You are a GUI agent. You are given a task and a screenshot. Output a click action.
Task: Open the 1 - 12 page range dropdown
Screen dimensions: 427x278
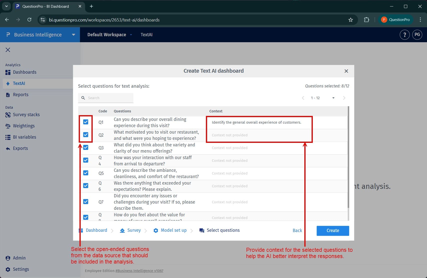pos(333,98)
